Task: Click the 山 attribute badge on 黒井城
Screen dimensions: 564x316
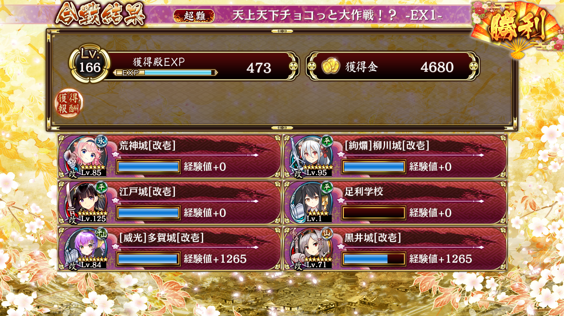Action: coord(327,233)
